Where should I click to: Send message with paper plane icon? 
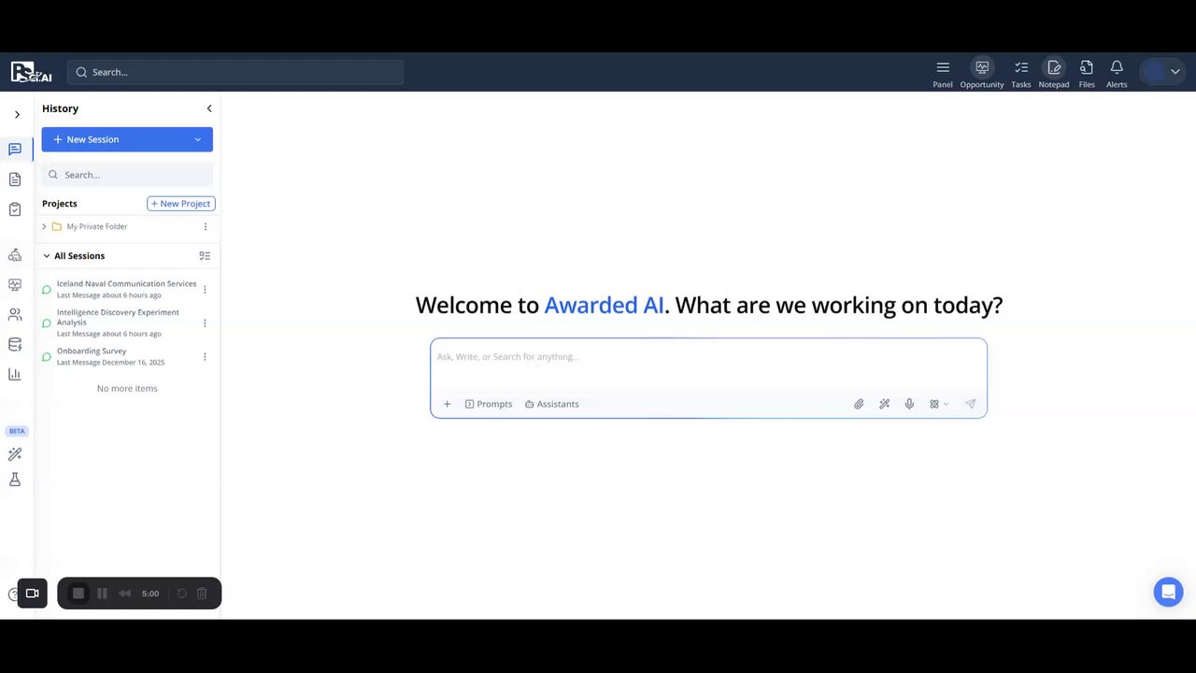[970, 405]
